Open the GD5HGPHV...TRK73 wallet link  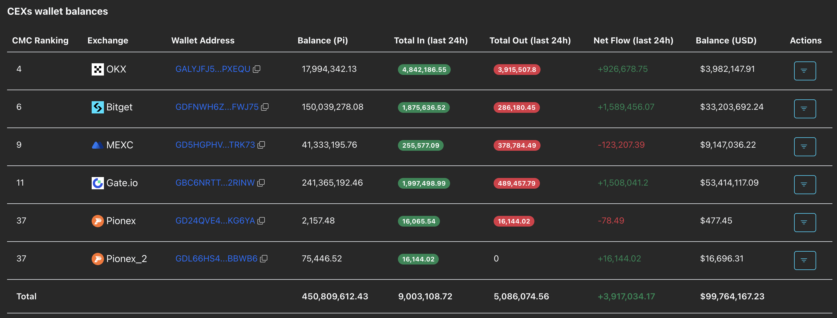coord(215,145)
